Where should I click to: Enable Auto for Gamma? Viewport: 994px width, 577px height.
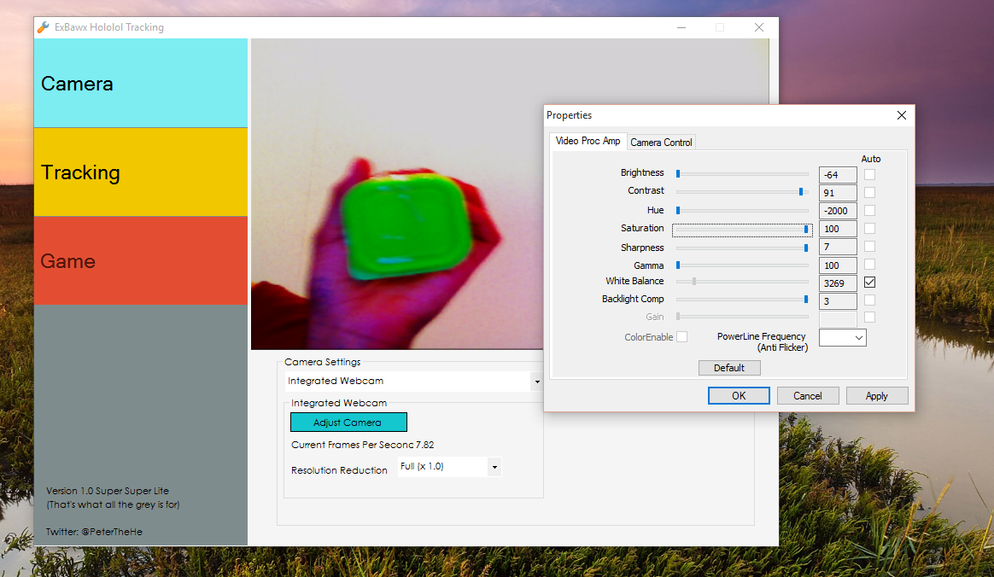click(869, 264)
